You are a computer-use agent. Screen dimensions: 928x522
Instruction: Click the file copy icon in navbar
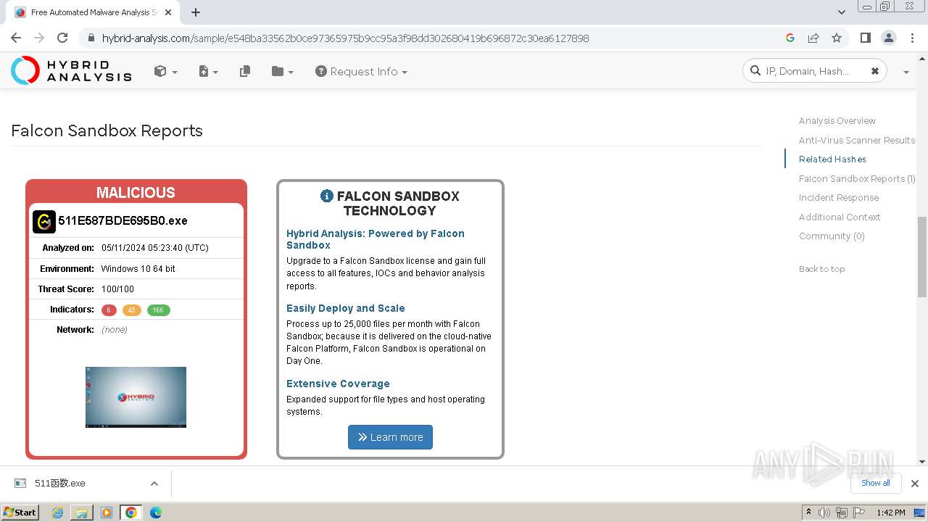(245, 71)
